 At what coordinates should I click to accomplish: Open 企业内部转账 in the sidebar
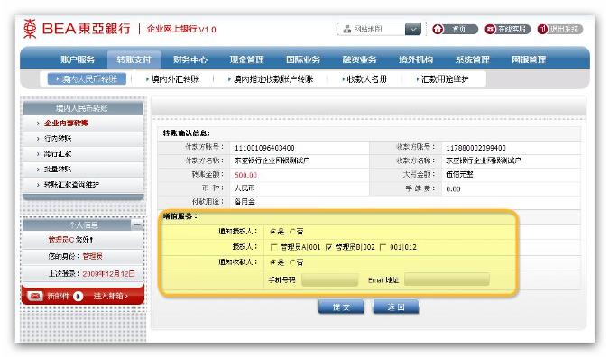[x=66, y=124]
